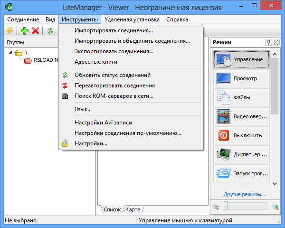The height and width of the screenshot is (228, 285).
Task: Click the mode list scroll up arrow
Action: (x=275, y=54)
